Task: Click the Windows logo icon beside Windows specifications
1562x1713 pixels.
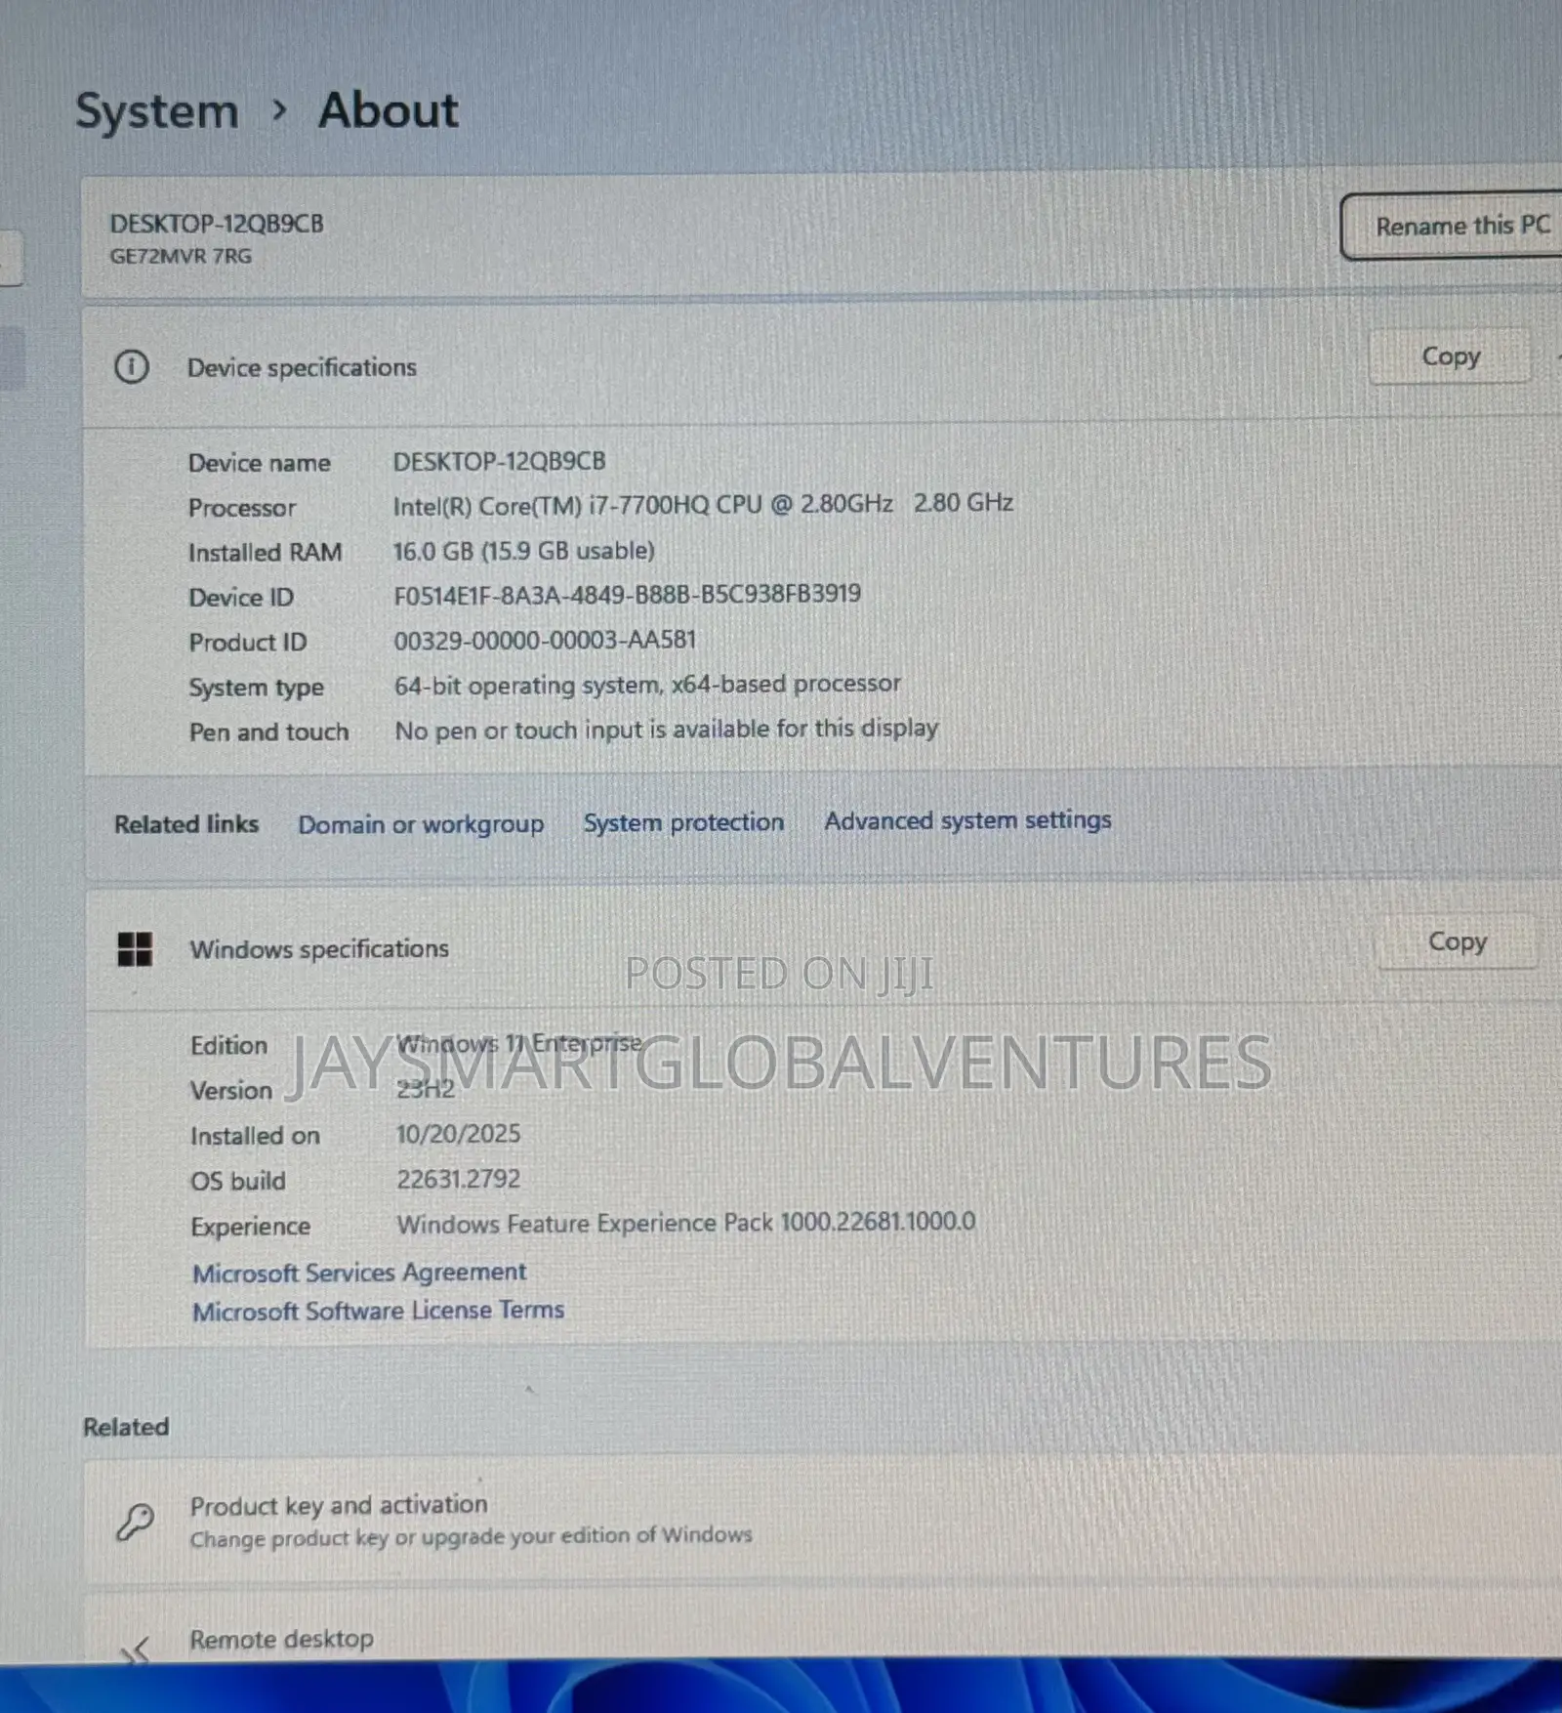Action: coord(135,948)
